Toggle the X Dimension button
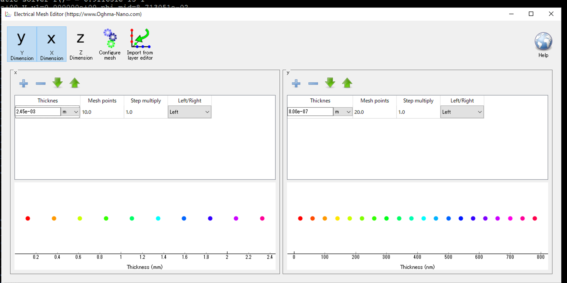Screen dimensions: 567x283 52,44
